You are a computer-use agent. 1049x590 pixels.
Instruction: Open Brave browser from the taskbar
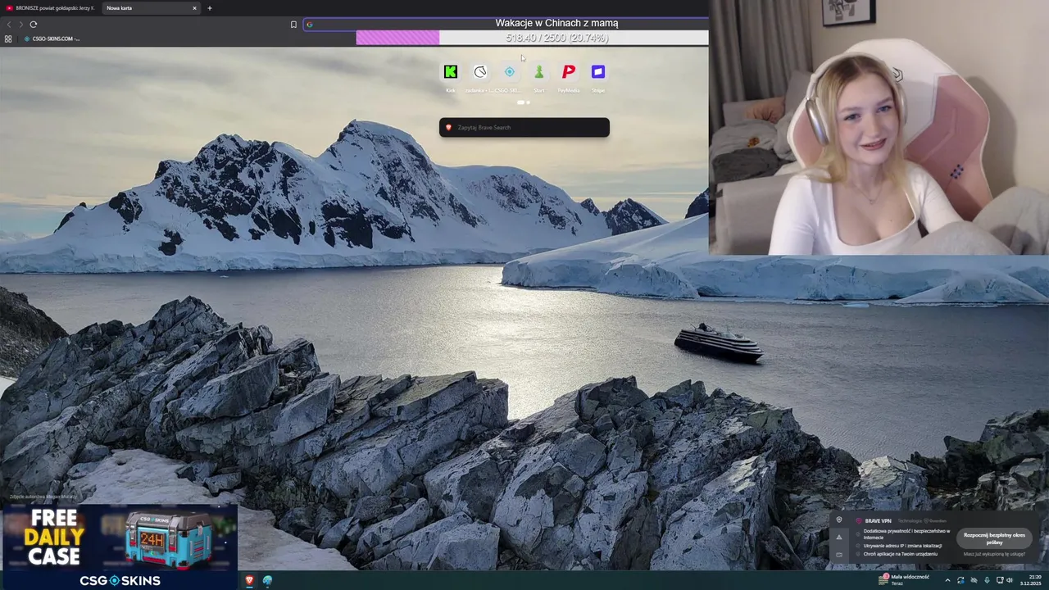tap(249, 580)
